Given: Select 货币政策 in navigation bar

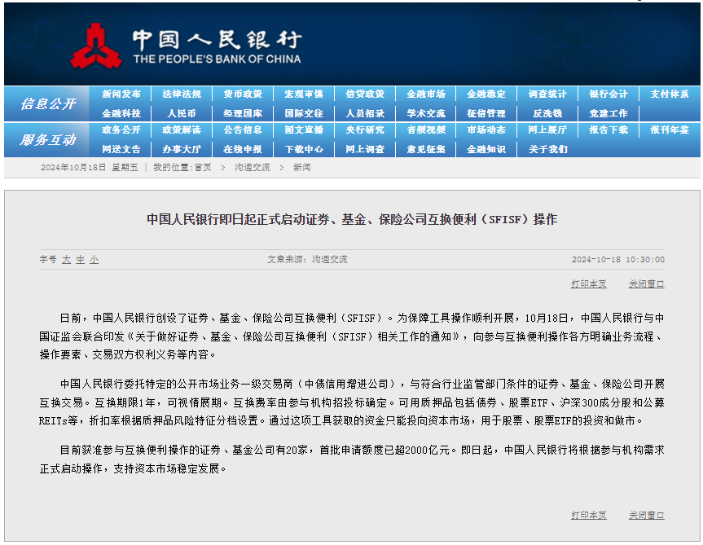Looking at the screenshot, I should tap(243, 94).
